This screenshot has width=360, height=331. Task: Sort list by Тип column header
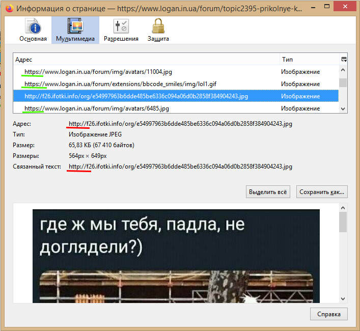tap(310, 60)
